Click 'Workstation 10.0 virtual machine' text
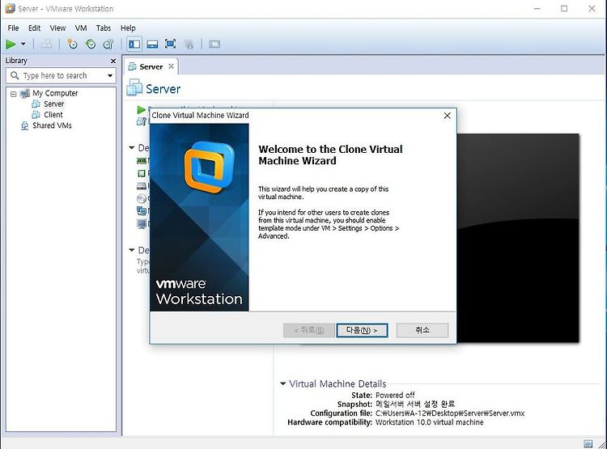The image size is (607, 449). coord(429,422)
